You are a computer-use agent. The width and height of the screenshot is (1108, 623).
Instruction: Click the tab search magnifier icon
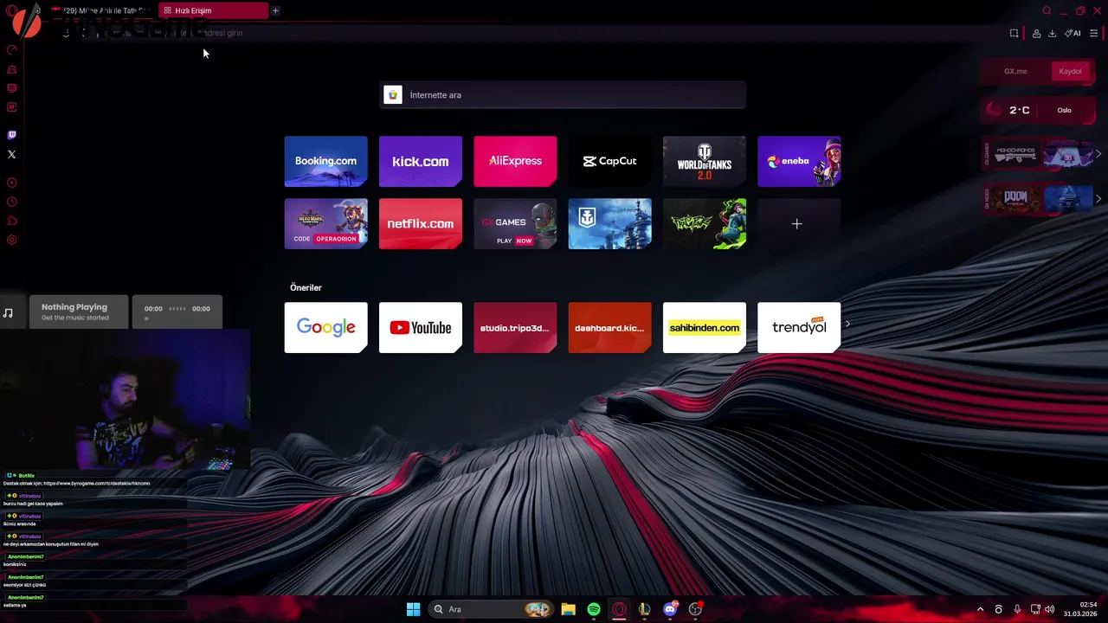pos(1047,10)
